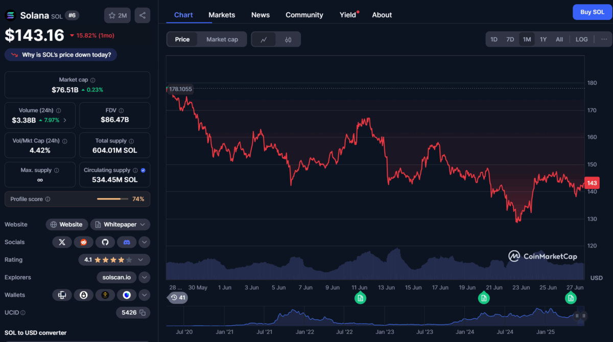Open Volume (24h) details arrow
Viewport: 613px width, 342px height.
65,120
